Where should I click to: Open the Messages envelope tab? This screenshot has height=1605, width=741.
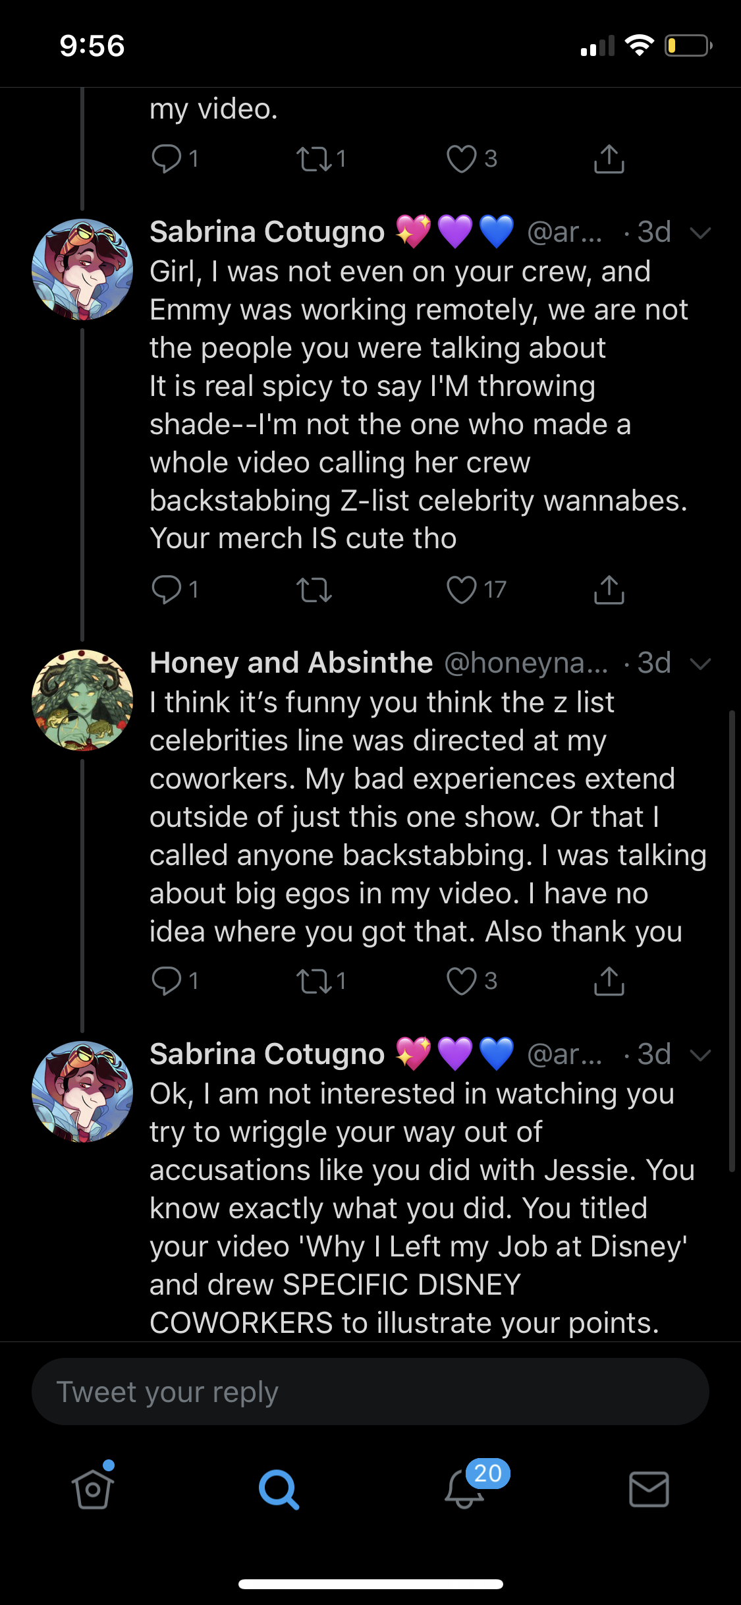coord(649,1489)
